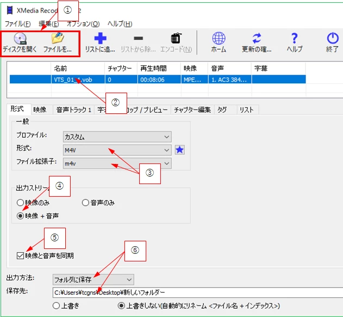Click the MPE... video codec cell
Image resolution: width=343 pixels, height=317 pixels.
click(x=194, y=80)
